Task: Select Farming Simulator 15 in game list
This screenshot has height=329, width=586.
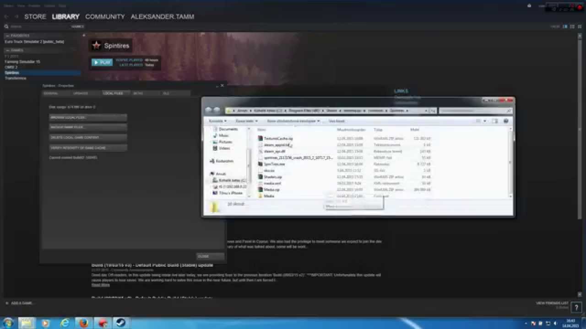Action: click(x=22, y=62)
